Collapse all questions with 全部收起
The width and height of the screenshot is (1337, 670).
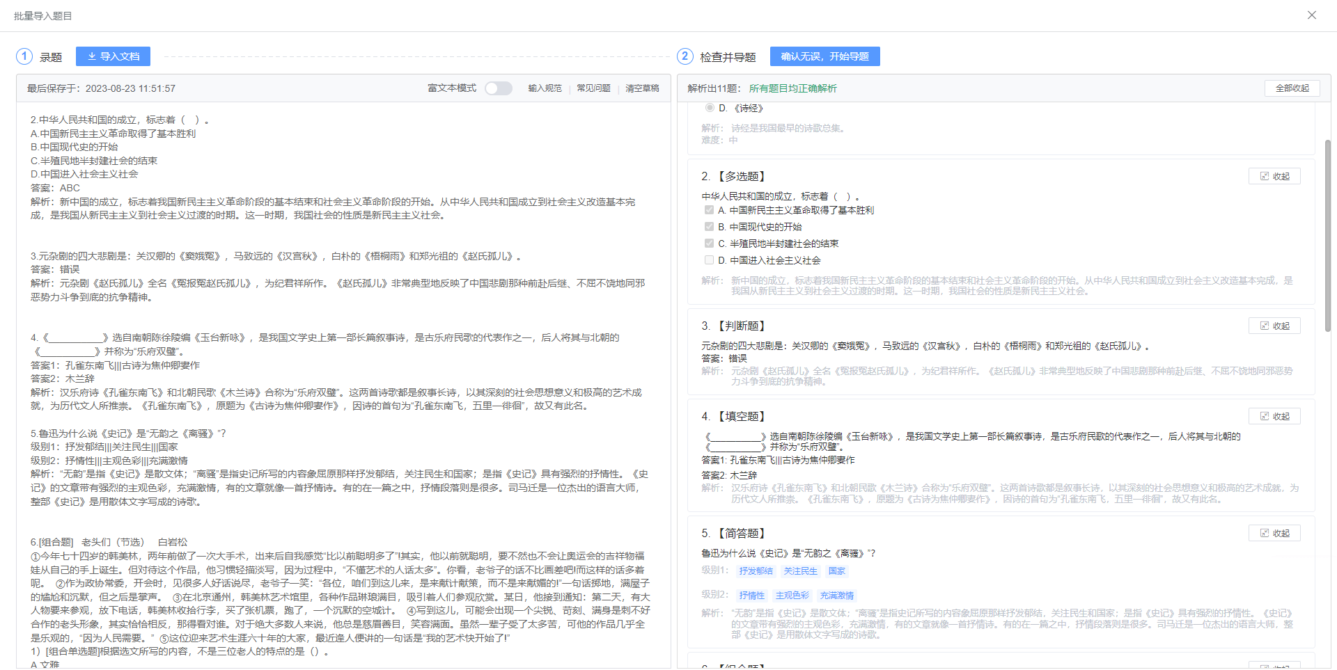pyautogui.click(x=1292, y=88)
